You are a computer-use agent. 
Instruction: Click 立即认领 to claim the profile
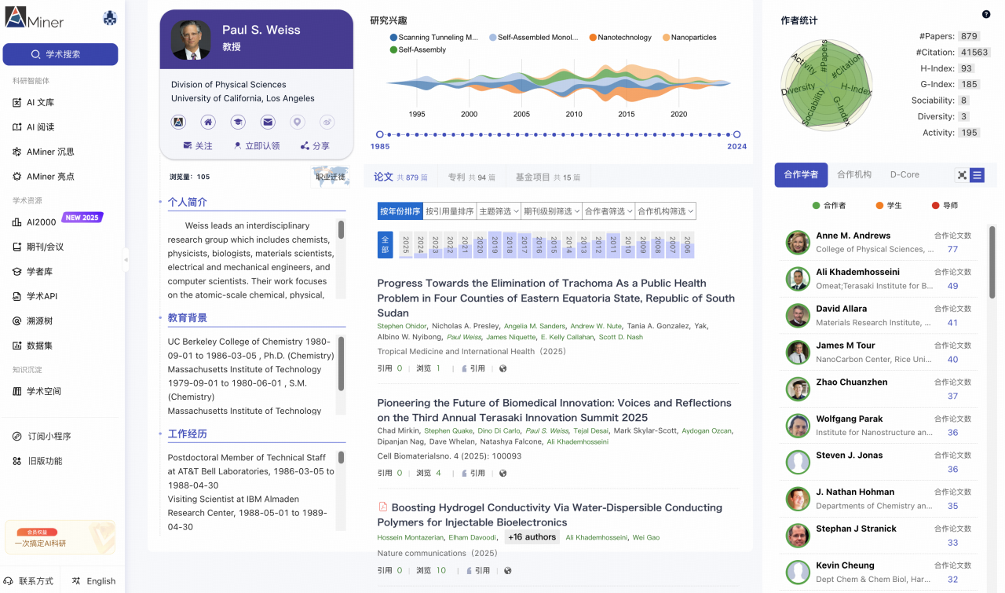pos(256,146)
